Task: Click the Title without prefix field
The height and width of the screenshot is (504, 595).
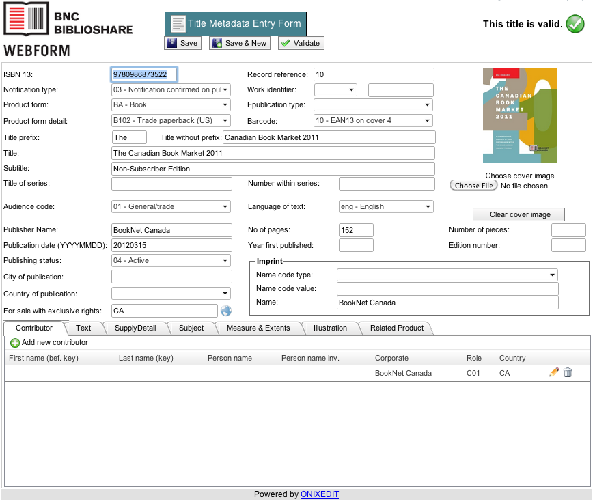Action: pos(329,138)
